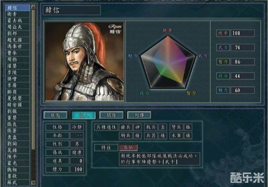Switch to the 個人 tab
This screenshot has width=268, height=187.
click(83, 115)
